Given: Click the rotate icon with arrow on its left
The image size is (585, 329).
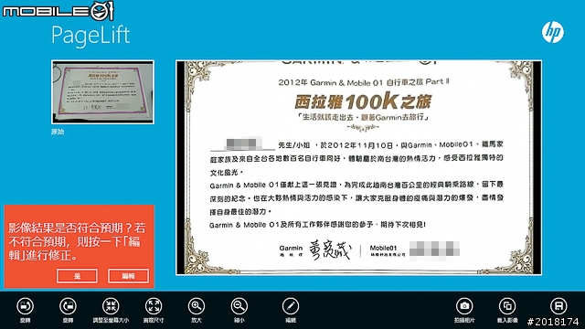Looking at the screenshot, I should coord(68,306).
